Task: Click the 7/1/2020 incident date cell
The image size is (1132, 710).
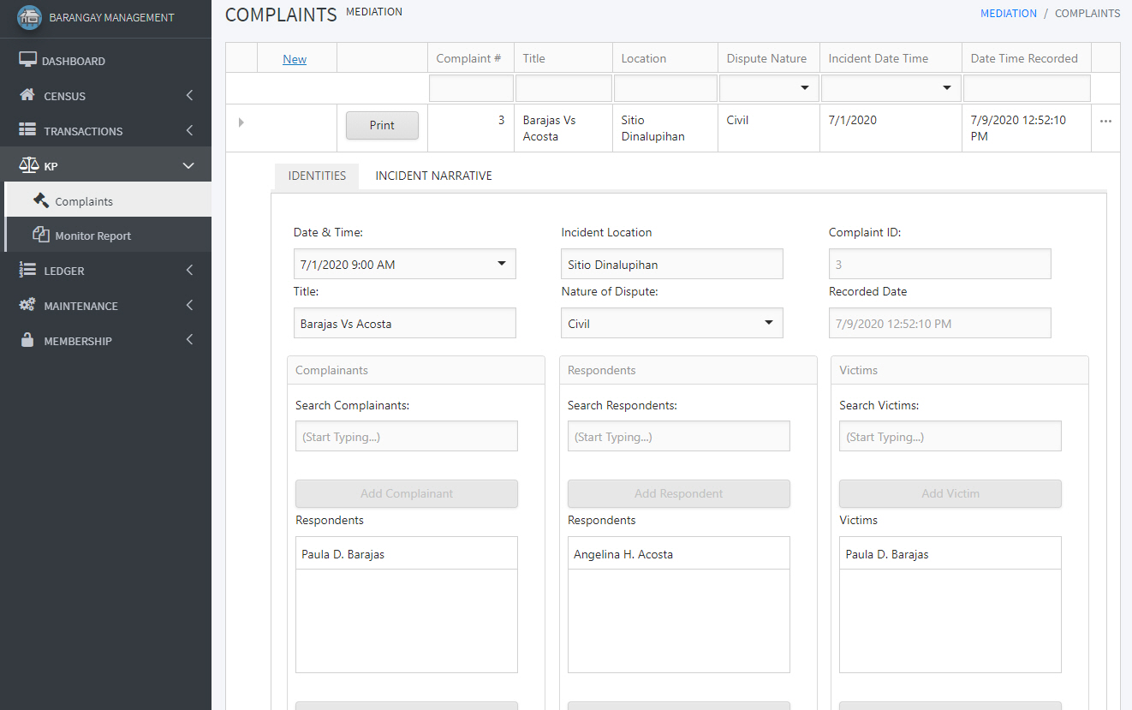Action: click(x=891, y=128)
